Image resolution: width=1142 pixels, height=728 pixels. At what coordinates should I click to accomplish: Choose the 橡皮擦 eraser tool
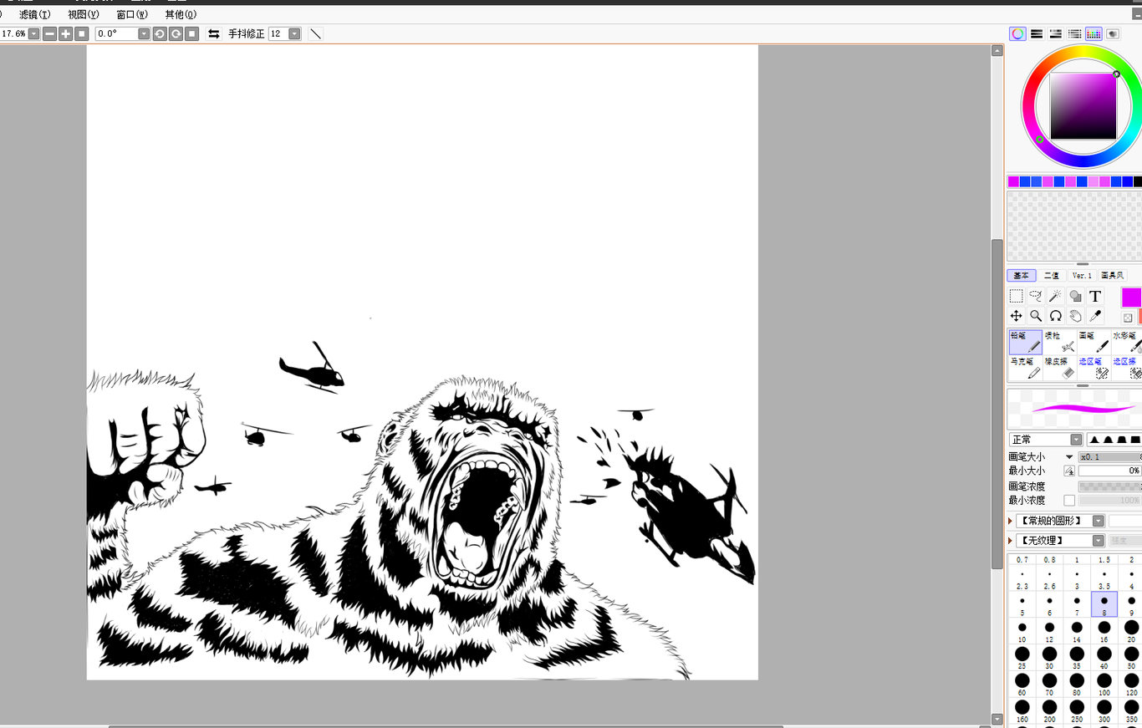coord(1060,368)
